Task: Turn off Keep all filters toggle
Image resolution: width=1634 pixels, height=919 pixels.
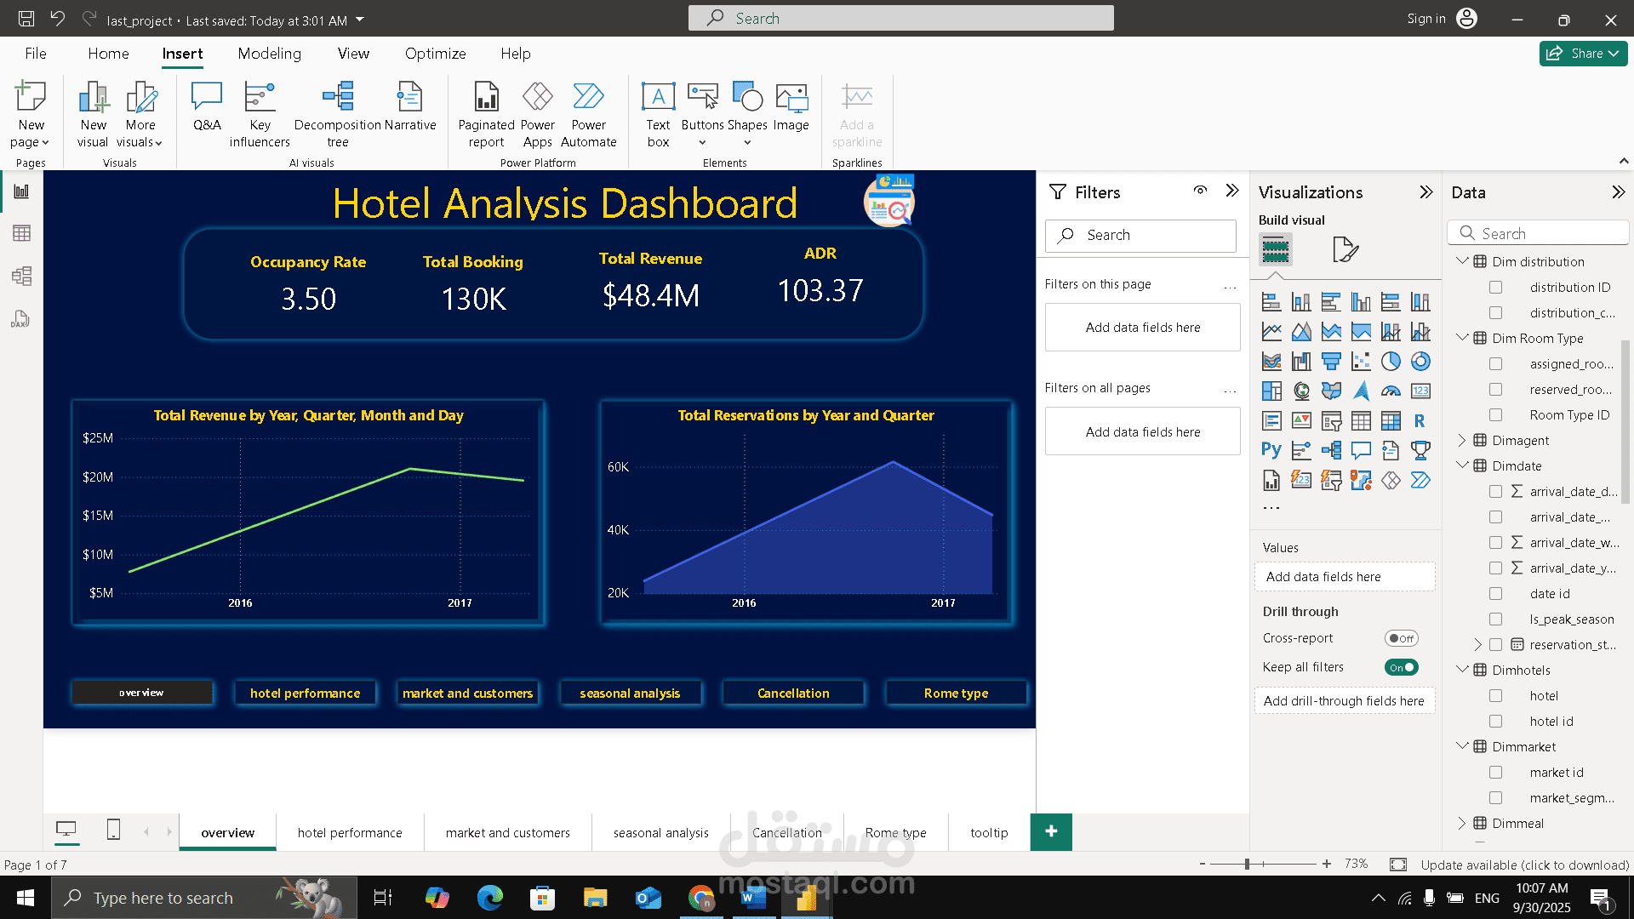Action: (1401, 667)
